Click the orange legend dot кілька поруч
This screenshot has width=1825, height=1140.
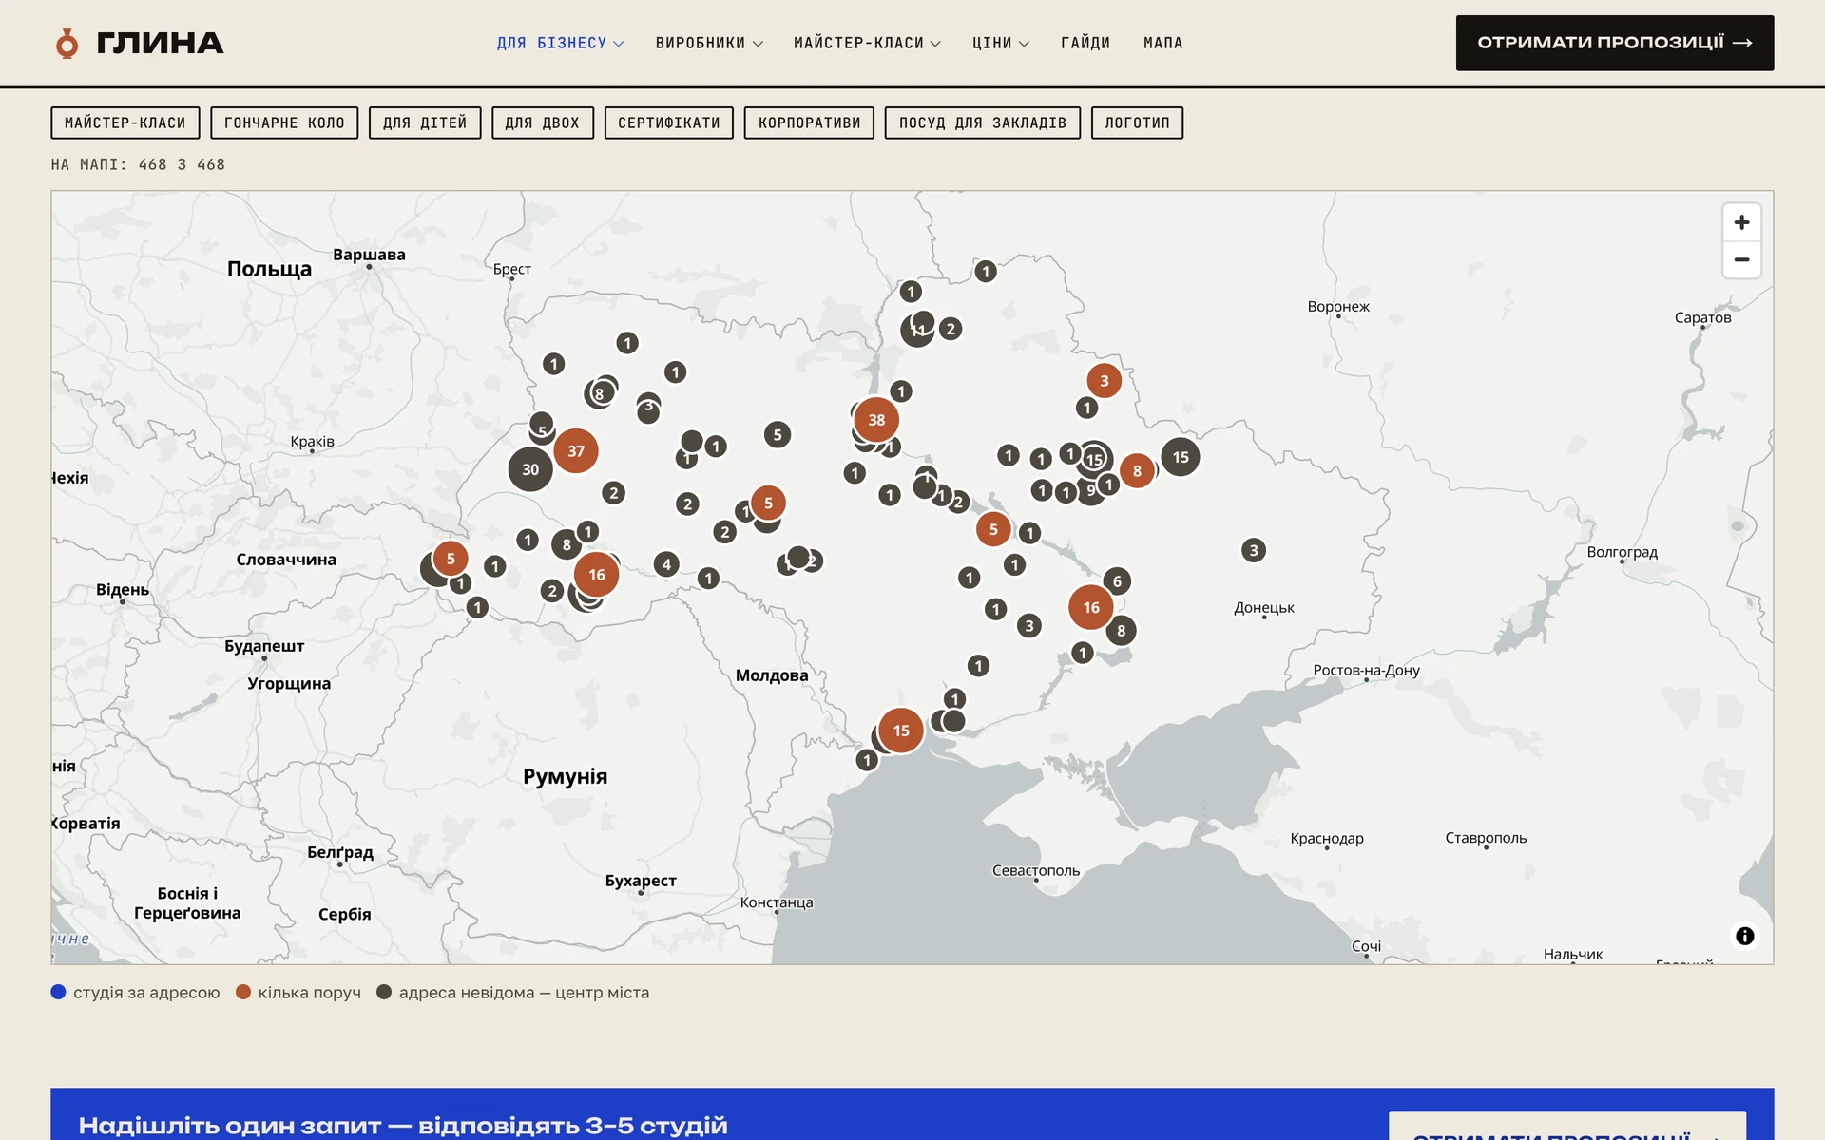243,992
